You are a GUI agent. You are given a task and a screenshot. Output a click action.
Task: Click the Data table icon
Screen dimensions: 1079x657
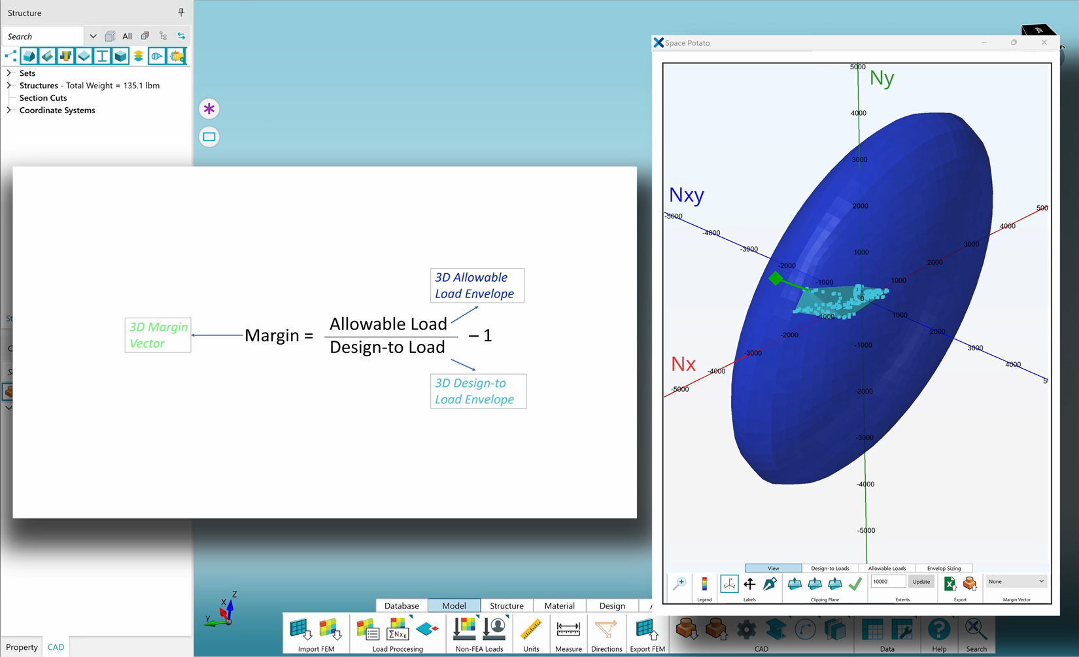[x=872, y=630]
